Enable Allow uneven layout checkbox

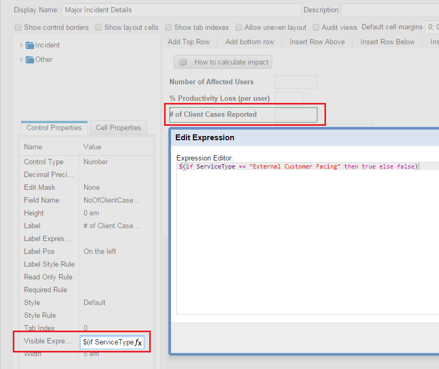click(x=239, y=27)
